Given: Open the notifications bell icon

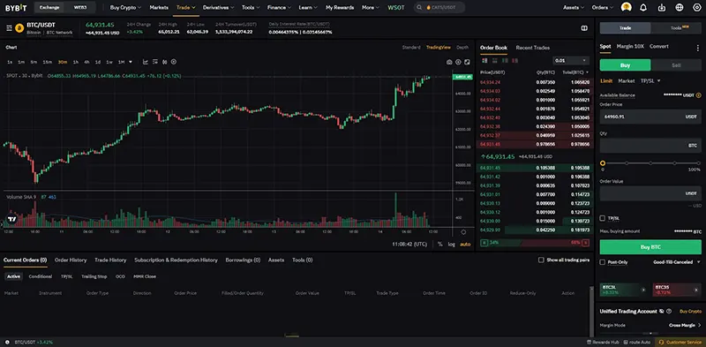Looking at the screenshot, I should coord(643,8).
